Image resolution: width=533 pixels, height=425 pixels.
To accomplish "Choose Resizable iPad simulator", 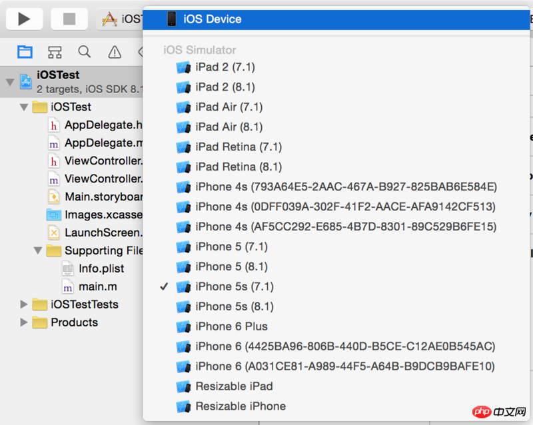I will pyautogui.click(x=336, y=386).
